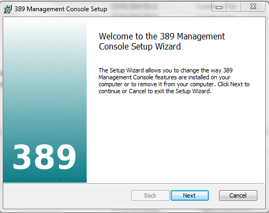The height and width of the screenshot is (213, 269).
Task: Click the text line starting 'Management Console features'
Action: click(x=164, y=77)
